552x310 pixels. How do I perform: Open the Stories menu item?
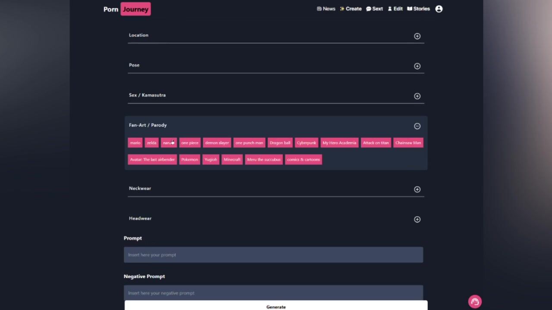pos(418,9)
